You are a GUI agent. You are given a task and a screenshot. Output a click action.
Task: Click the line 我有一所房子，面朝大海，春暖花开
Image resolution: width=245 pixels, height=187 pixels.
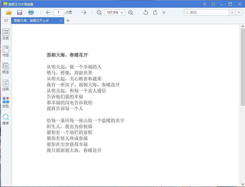[x=83, y=85]
